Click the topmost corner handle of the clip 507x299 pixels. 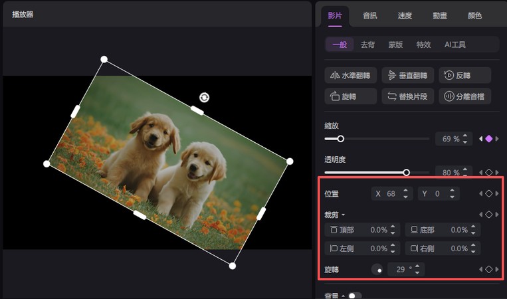coord(104,59)
